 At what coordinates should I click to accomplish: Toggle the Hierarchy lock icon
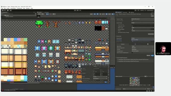click(x=34, y=13)
